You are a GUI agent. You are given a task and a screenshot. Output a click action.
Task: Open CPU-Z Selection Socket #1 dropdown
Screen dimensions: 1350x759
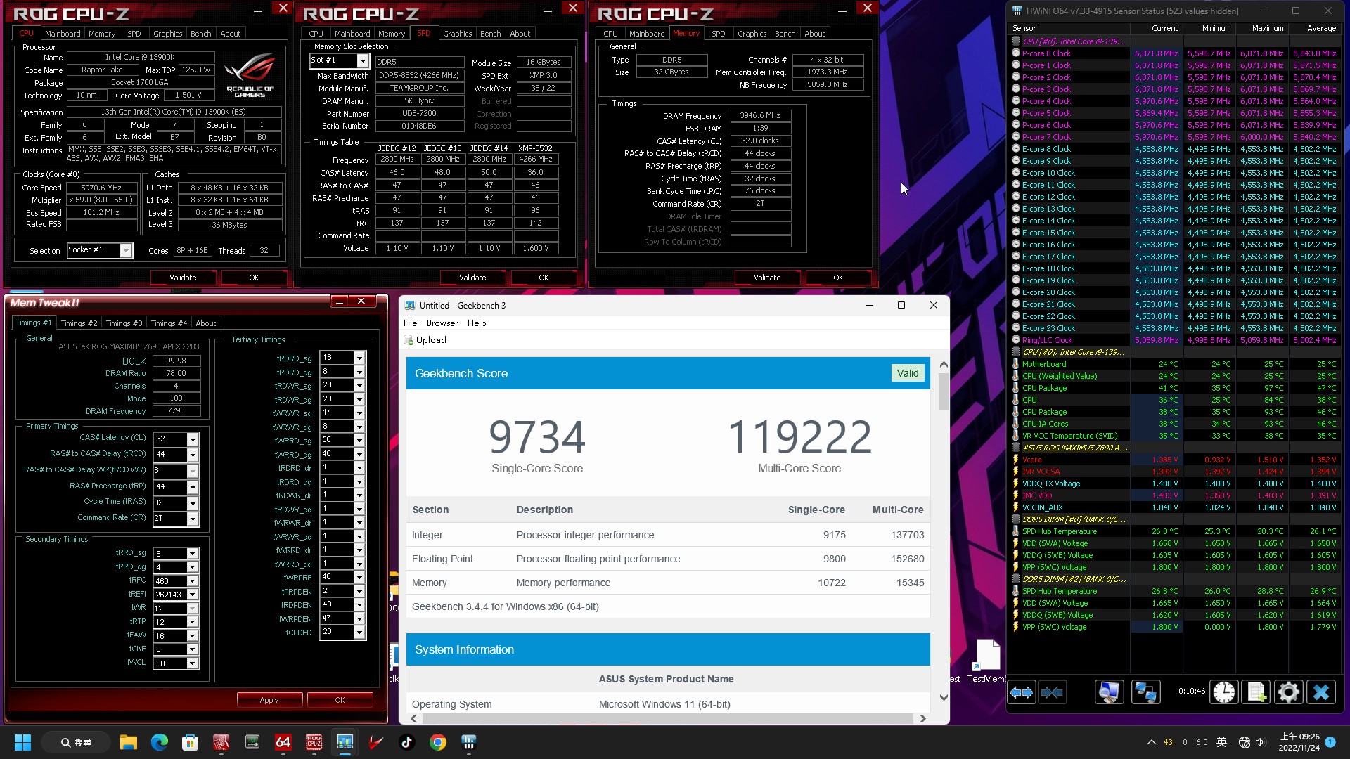(x=126, y=251)
